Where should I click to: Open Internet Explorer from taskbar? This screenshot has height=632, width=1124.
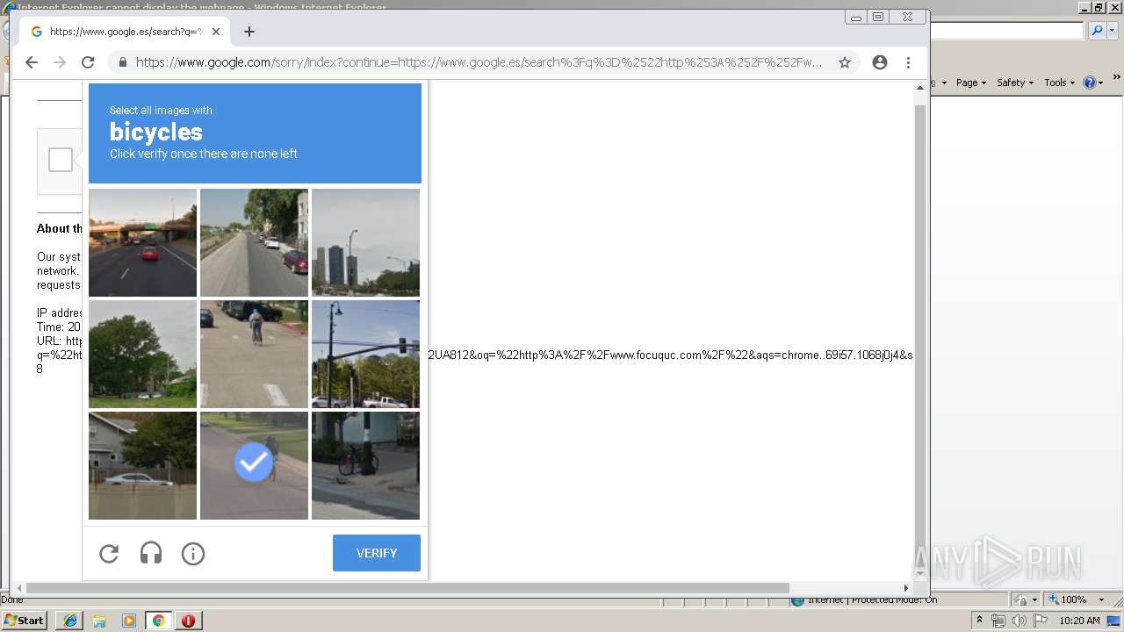point(69,621)
